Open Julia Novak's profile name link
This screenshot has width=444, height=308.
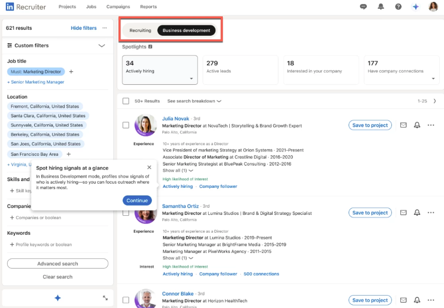coord(175,119)
